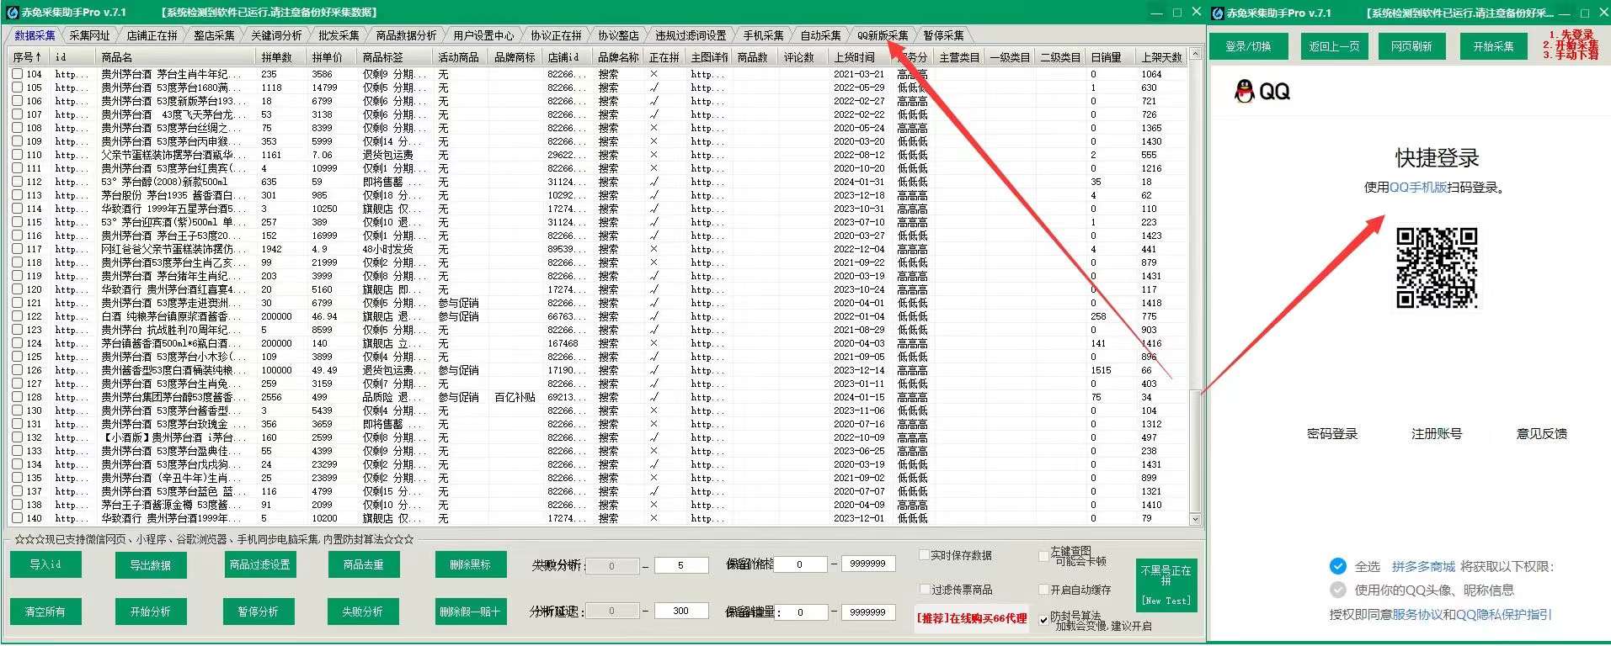
Task: Click the 商品去重 button
Action: click(363, 564)
